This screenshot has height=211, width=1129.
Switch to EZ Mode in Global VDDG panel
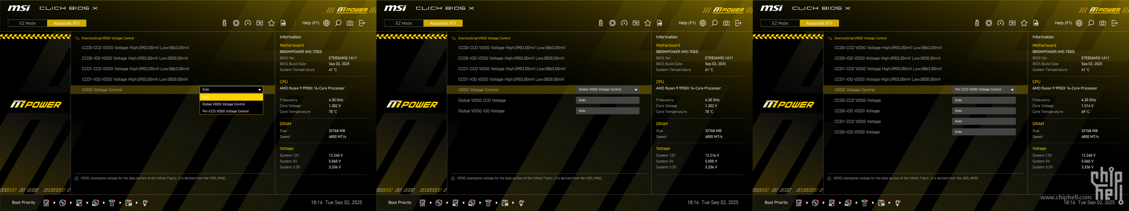pos(404,23)
